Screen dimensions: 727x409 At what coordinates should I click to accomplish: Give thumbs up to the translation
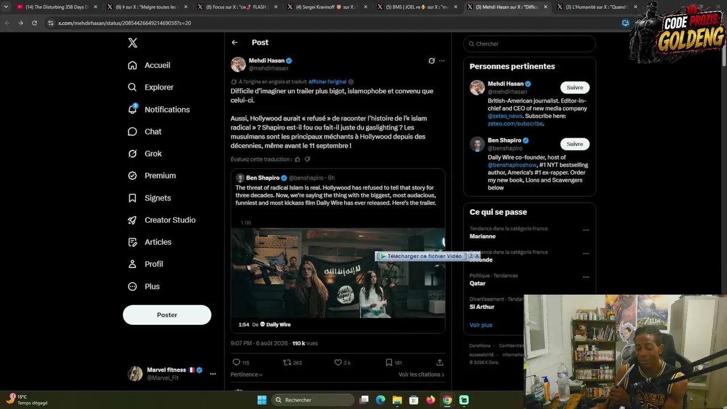tap(297, 160)
